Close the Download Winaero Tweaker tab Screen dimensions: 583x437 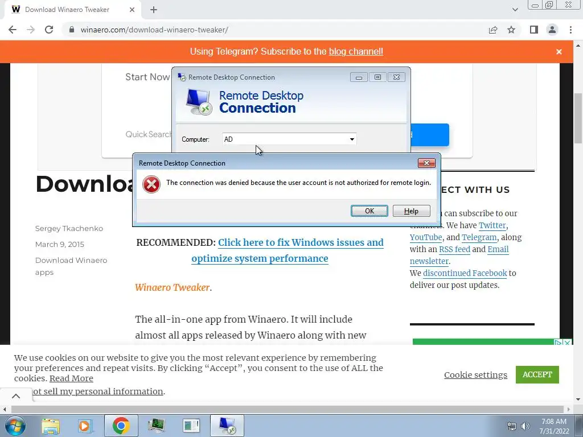132,10
